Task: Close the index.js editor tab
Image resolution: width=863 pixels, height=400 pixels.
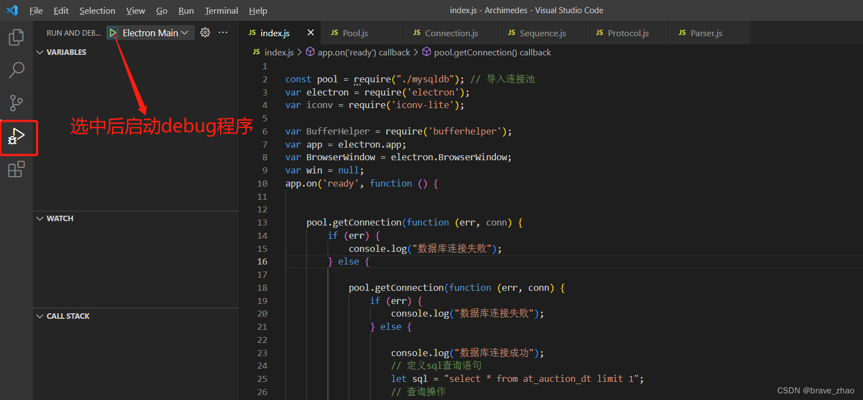Action: [x=311, y=33]
